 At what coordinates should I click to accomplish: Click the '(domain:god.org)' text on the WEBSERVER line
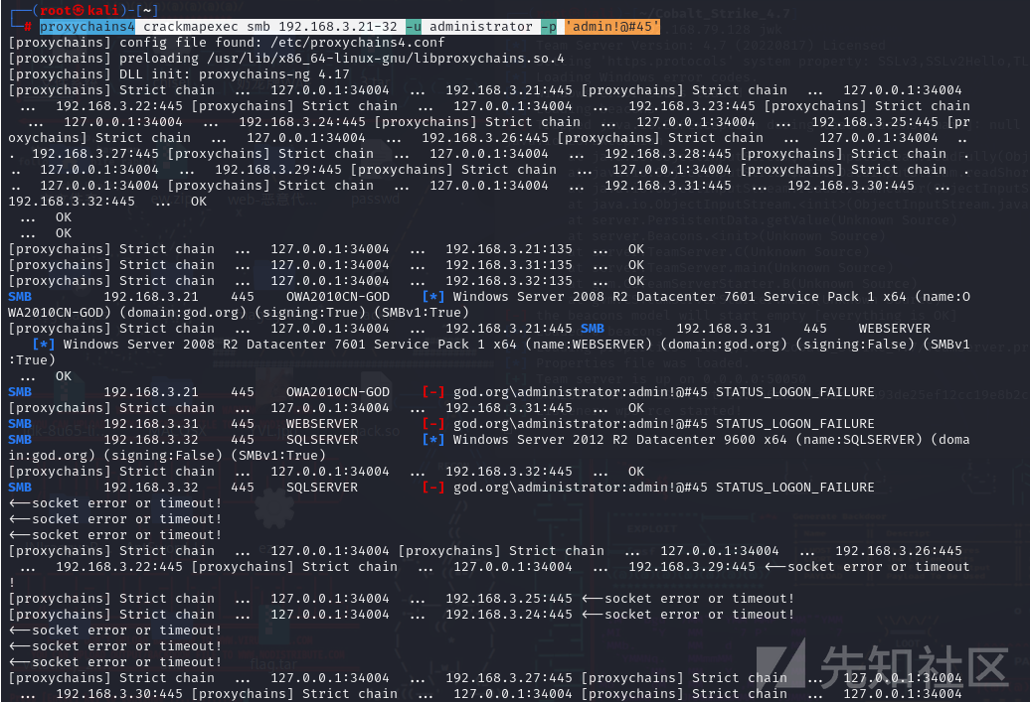pos(724,344)
